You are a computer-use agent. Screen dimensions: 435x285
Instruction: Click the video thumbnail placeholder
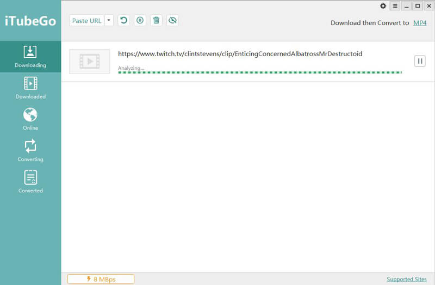tap(90, 61)
